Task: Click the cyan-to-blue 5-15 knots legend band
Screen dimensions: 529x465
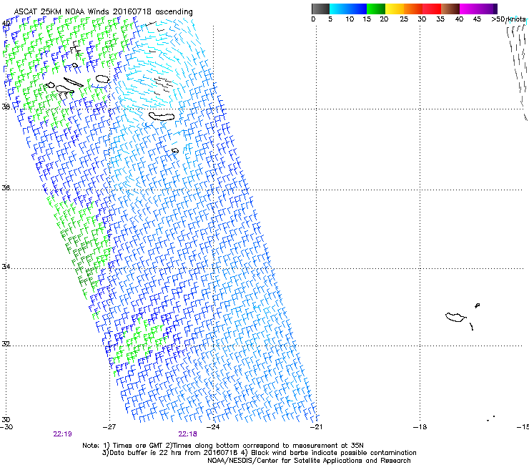Action: pyautogui.click(x=348, y=9)
